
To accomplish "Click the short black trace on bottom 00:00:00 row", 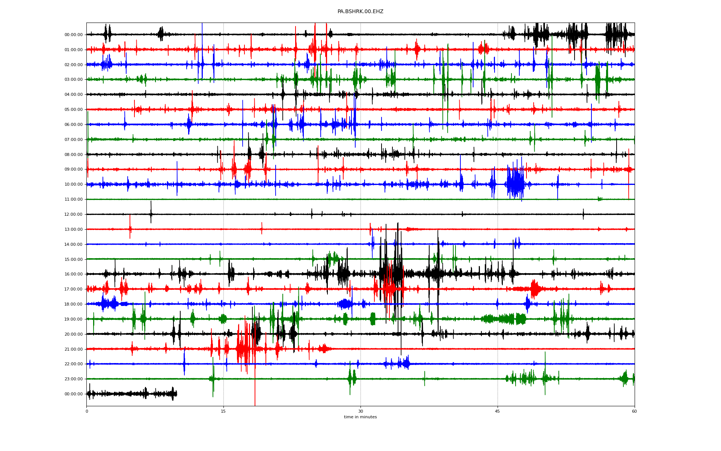I will [131, 394].
